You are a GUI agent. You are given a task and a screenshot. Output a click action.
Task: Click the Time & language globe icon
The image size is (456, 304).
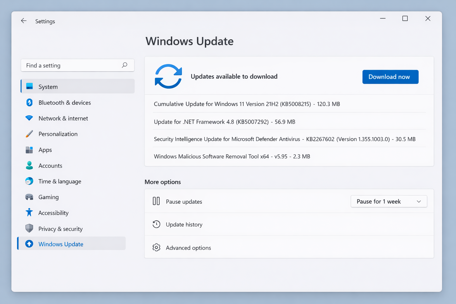[29, 181]
